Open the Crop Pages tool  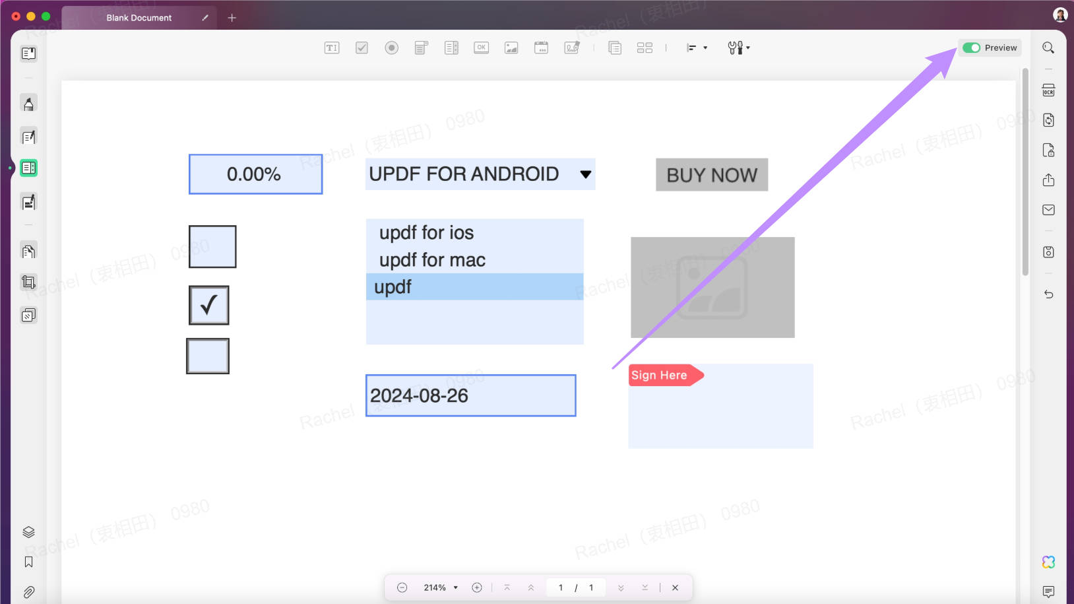pyautogui.click(x=28, y=283)
